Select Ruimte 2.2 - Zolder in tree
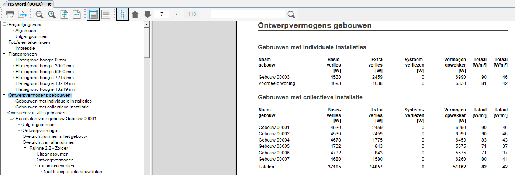 pos(48,148)
